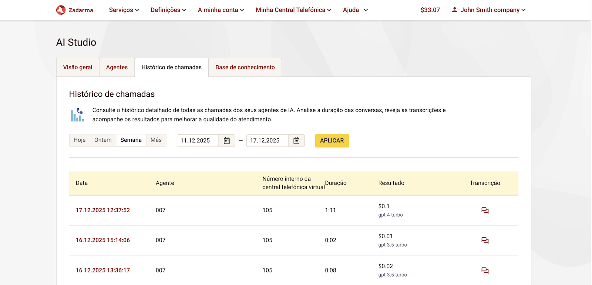Click the user profile icon

pos(455,10)
